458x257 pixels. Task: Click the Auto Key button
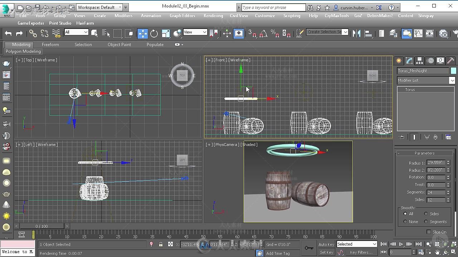pos(326,245)
